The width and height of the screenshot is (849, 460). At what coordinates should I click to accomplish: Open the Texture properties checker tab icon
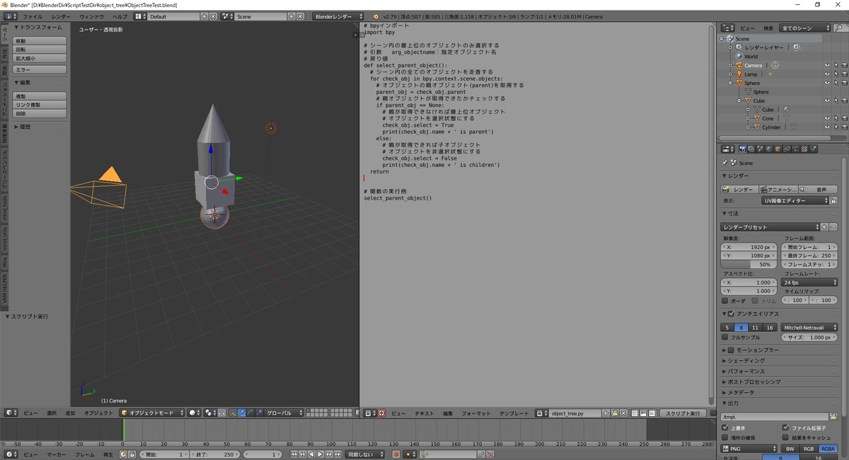(x=804, y=149)
